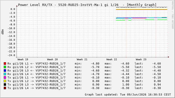Click the Rx L3 max value -4.32
Screen dimensions: 175x98
[x=125, y=70]
